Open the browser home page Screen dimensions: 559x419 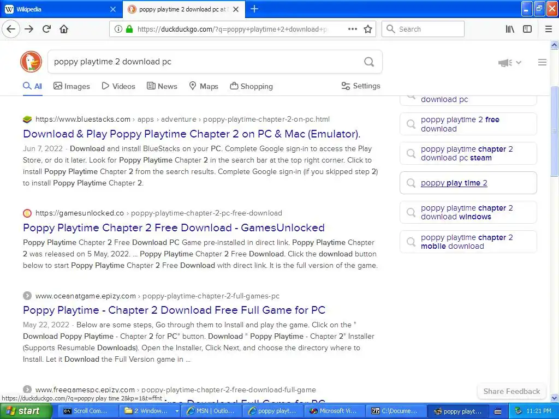pyautogui.click(x=64, y=29)
